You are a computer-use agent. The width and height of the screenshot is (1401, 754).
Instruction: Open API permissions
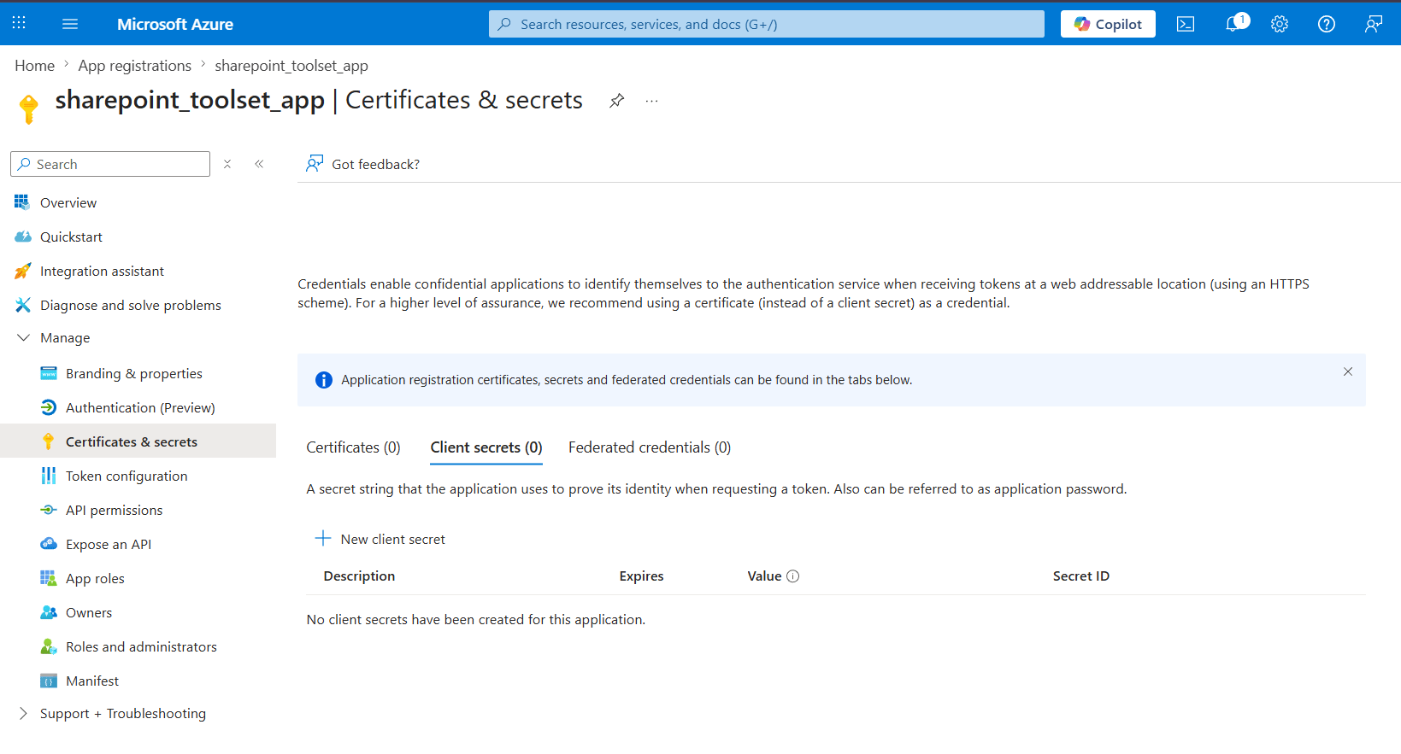tap(114, 510)
